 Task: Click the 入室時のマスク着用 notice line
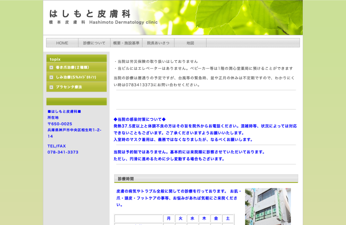pyautogui.click(x=183, y=140)
